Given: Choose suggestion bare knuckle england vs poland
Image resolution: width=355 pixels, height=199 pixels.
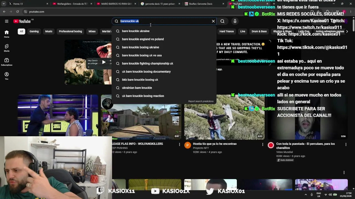Looking at the screenshot, I should click(164, 39).
